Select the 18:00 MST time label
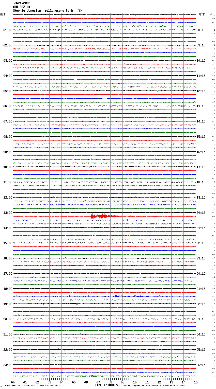 pos(8,289)
